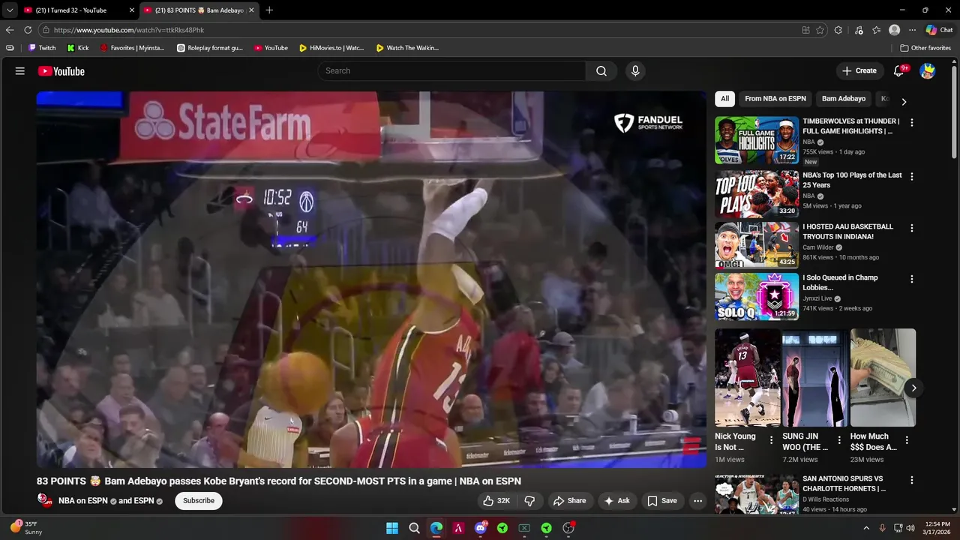Screen dimensions: 960x540
Task: Switch to the 'I Turned 32 - YouTube' tab
Action: pyautogui.click(x=79, y=10)
